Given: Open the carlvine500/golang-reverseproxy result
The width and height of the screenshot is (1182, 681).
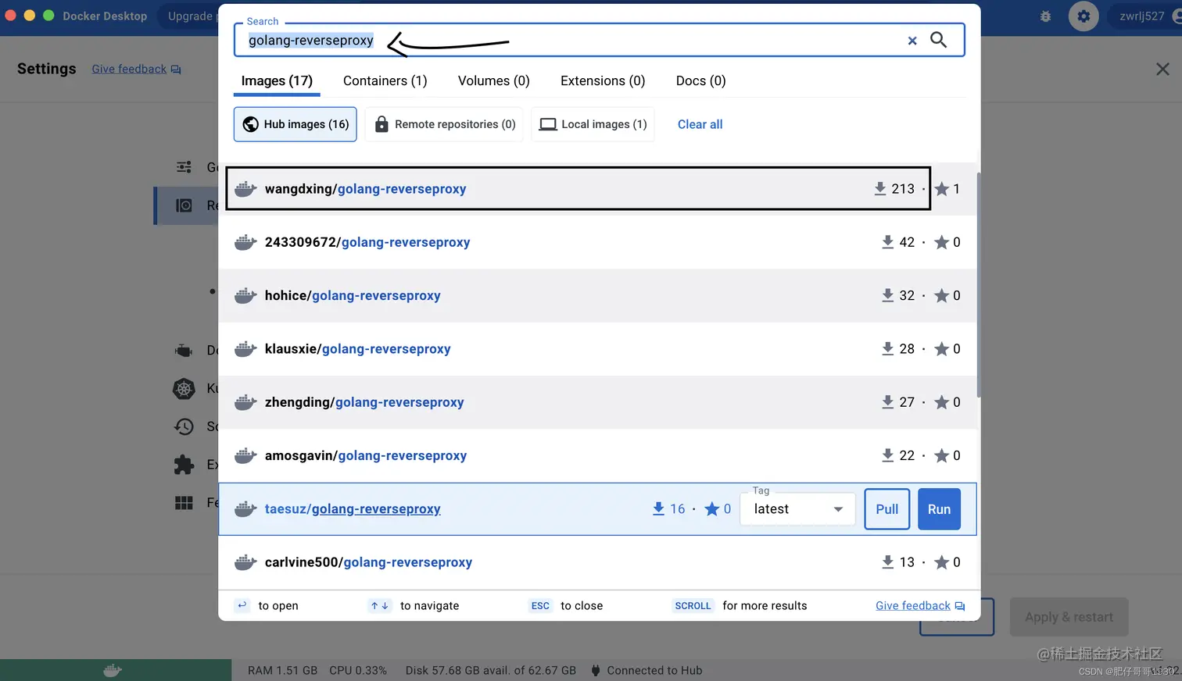Looking at the screenshot, I should [598, 562].
